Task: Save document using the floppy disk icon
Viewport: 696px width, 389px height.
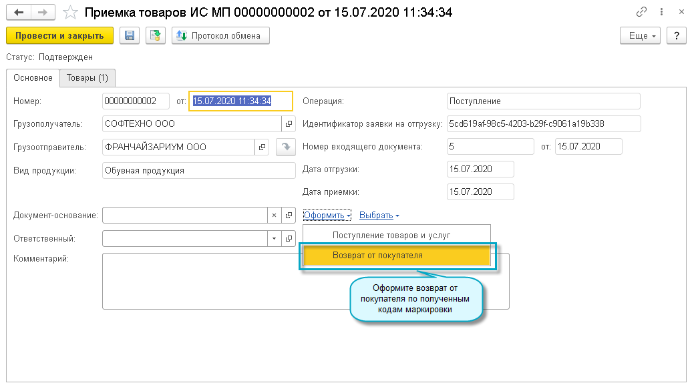Action: 130,35
